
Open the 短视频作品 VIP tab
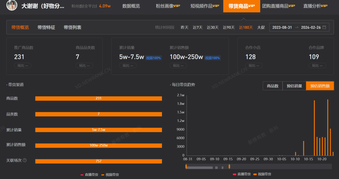[205, 6]
